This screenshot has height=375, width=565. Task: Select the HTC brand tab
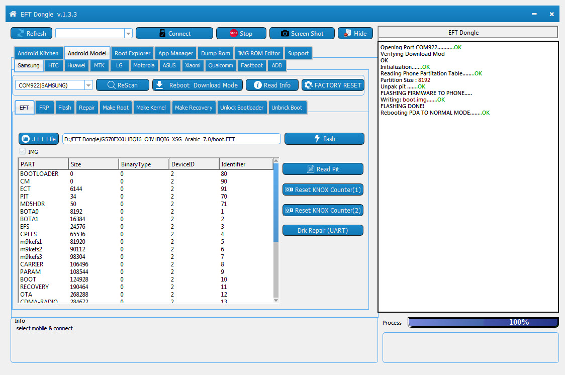click(53, 65)
